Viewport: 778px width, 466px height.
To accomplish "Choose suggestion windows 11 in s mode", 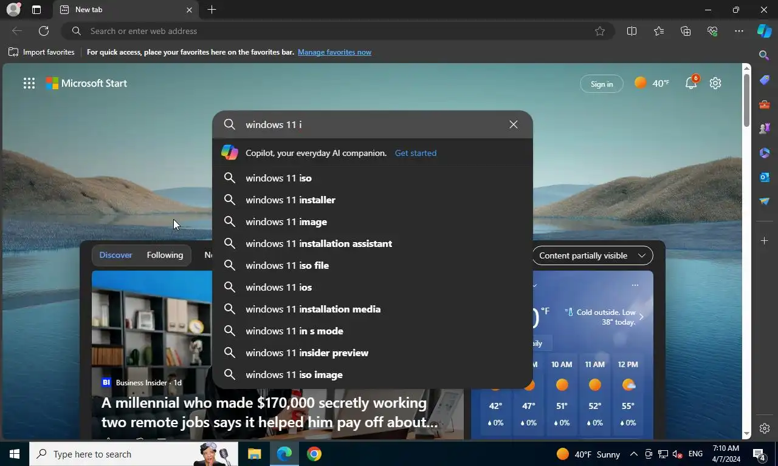I will pos(373,331).
